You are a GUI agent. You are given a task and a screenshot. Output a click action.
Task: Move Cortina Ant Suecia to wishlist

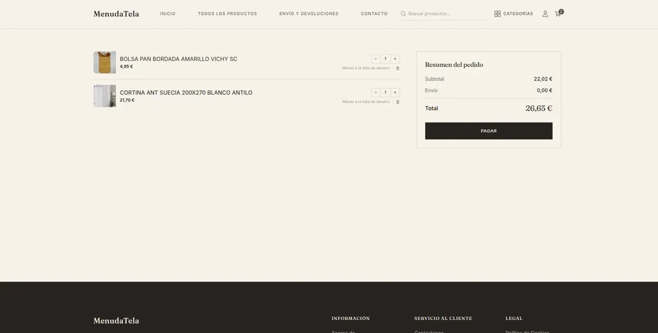[365, 102]
